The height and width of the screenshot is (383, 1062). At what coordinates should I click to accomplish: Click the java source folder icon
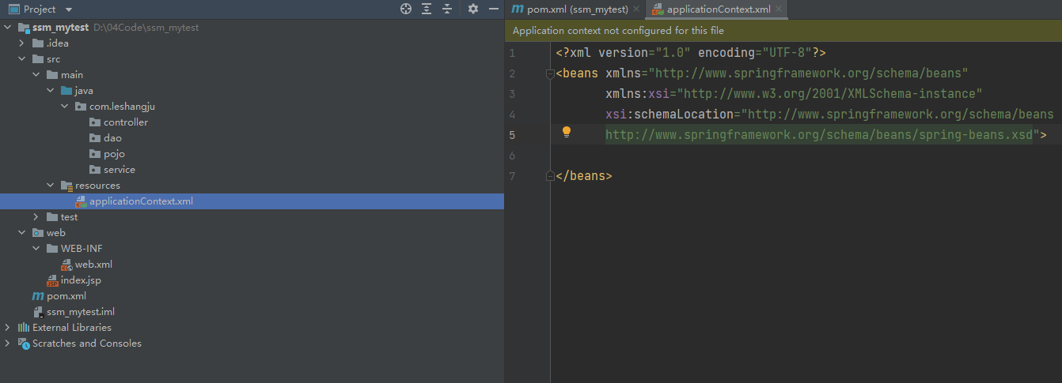pyautogui.click(x=66, y=91)
